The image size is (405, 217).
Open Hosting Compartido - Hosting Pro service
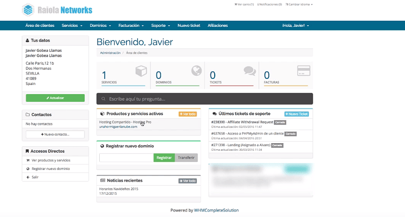pyautogui.click(x=125, y=122)
